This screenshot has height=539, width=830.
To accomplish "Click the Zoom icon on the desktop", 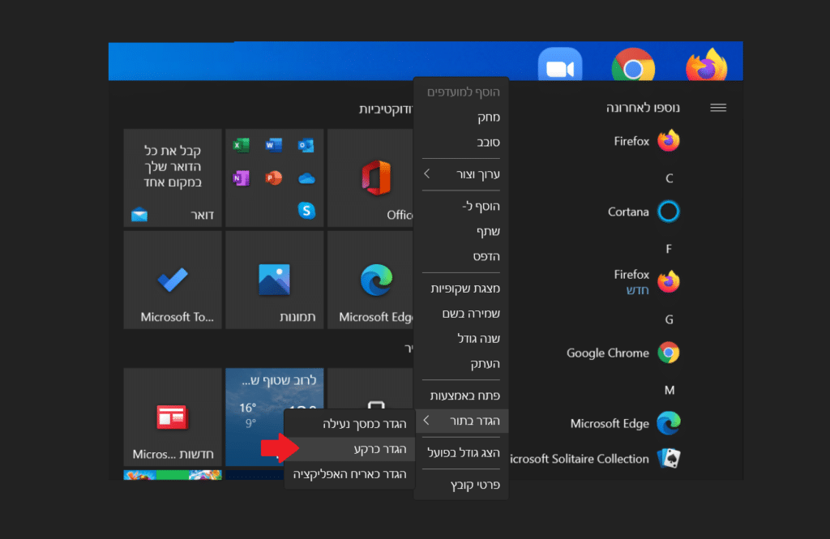I will tap(561, 68).
